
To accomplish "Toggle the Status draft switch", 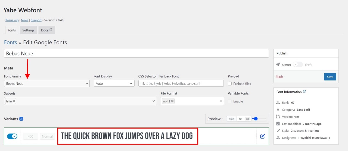I will (x=298, y=65).
